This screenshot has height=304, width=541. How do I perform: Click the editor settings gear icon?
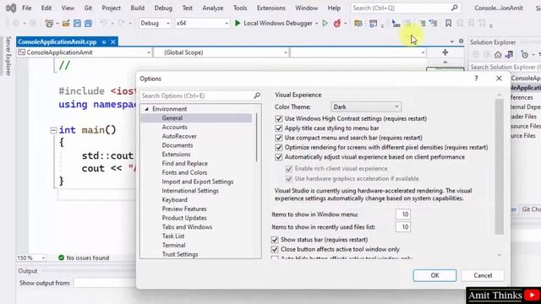pyautogui.click(x=462, y=41)
